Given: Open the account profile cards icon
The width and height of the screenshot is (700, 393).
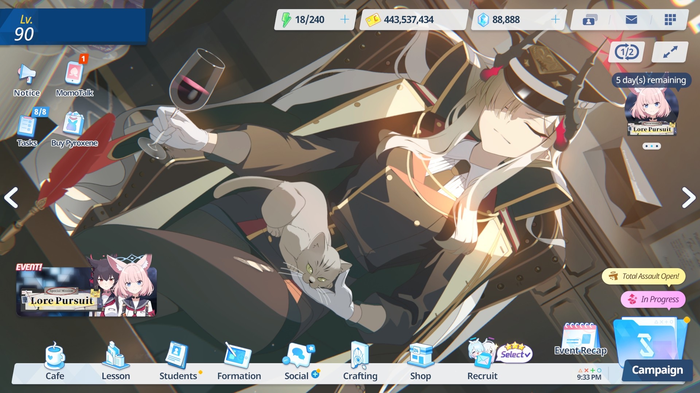Looking at the screenshot, I should pyautogui.click(x=590, y=20).
